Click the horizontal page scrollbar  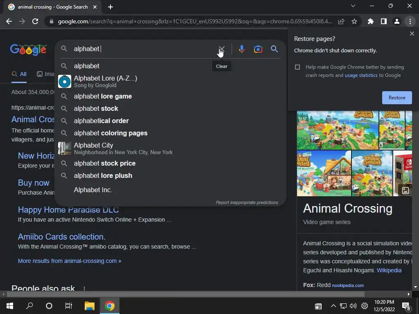[186, 294]
